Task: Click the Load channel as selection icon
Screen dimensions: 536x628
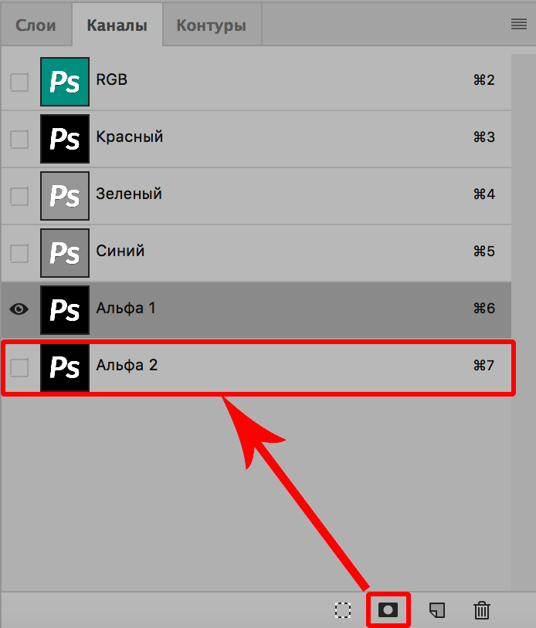Action: (x=343, y=610)
